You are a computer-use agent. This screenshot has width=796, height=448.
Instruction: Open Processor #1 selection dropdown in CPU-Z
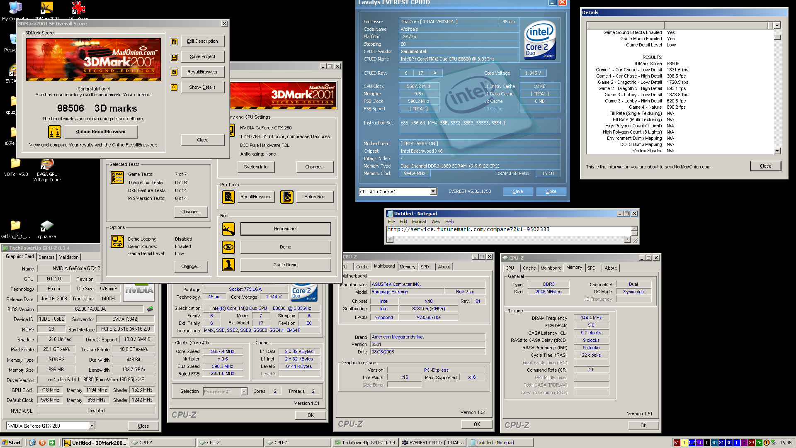coord(244,392)
